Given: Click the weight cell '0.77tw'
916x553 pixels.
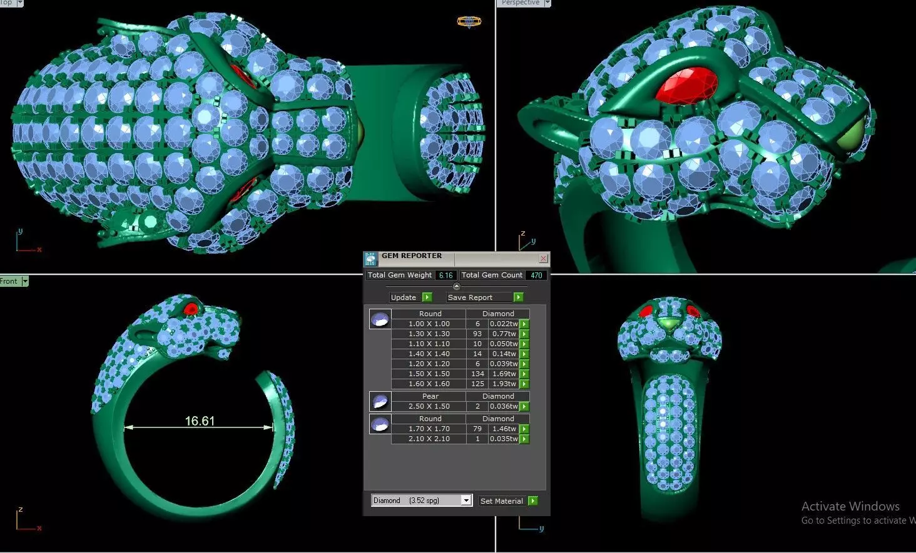Looking at the screenshot, I should click(504, 334).
